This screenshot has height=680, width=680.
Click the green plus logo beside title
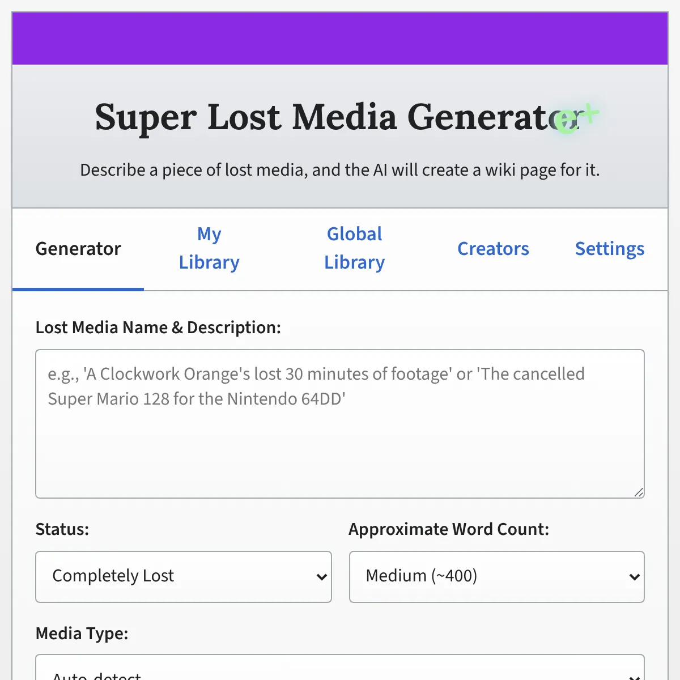[x=576, y=119]
